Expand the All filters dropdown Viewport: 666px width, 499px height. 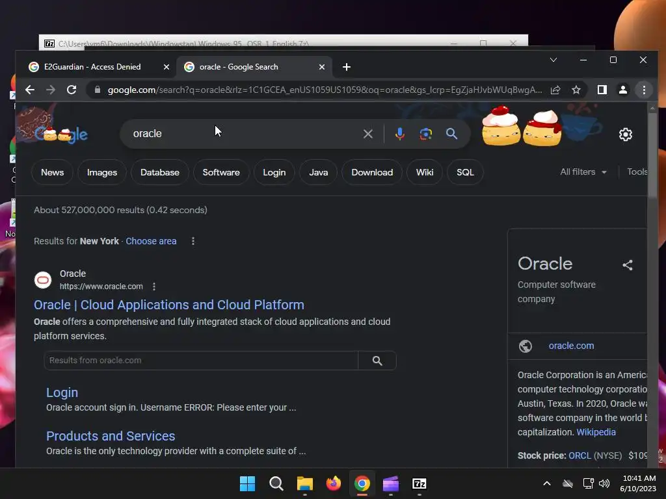click(x=583, y=172)
